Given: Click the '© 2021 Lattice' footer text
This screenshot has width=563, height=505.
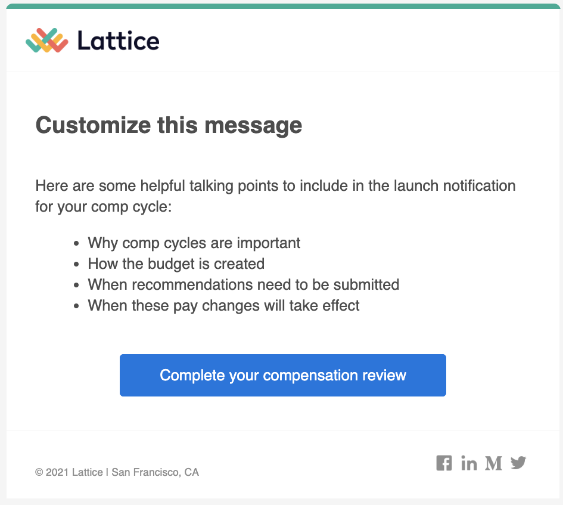Looking at the screenshot, I should [117, 472].
